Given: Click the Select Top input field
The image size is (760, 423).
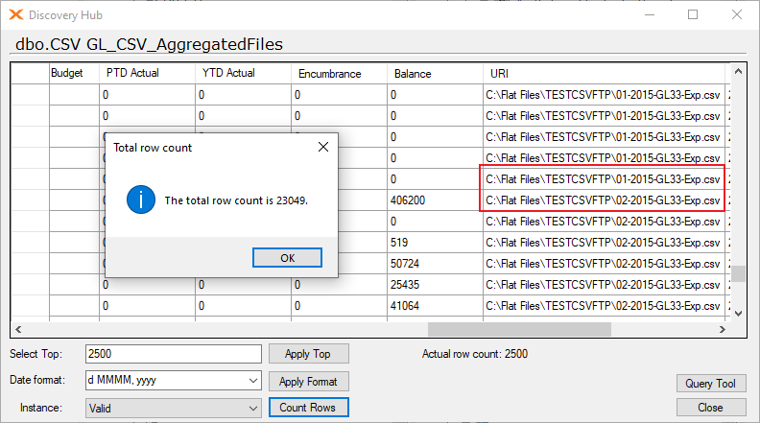Looking at the screenshot, I should 174,354.
